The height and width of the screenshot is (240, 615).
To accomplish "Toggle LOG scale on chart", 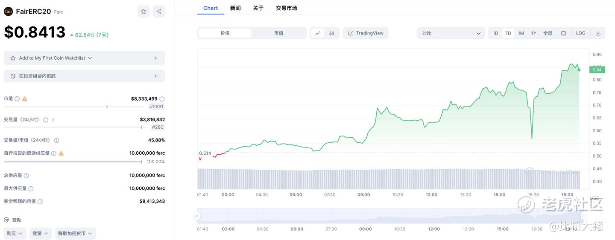I will coord(580,33).
